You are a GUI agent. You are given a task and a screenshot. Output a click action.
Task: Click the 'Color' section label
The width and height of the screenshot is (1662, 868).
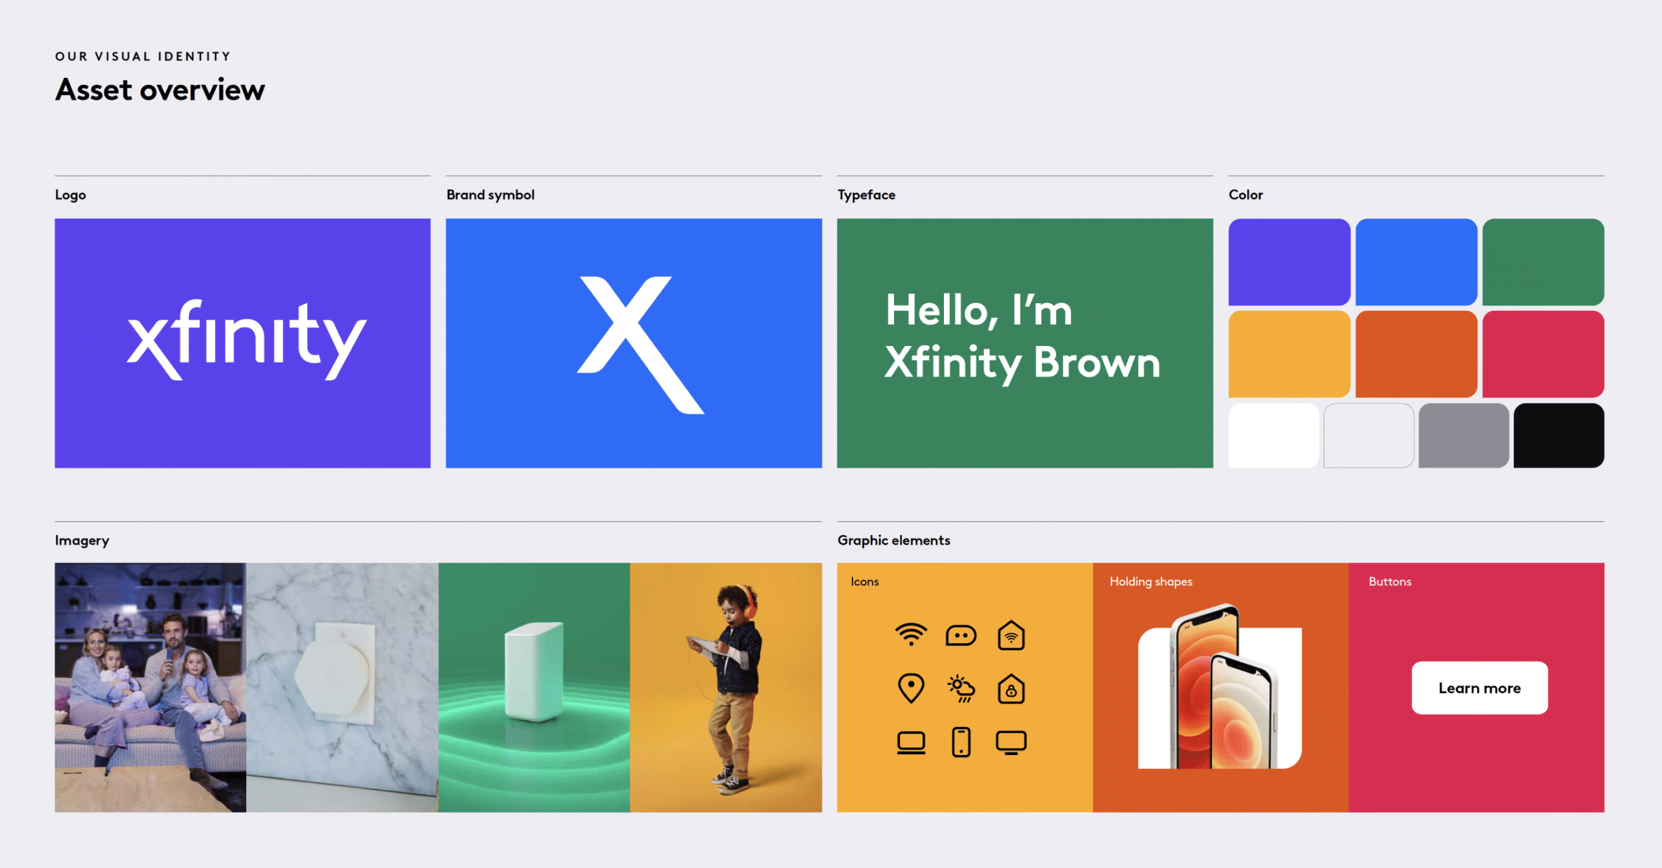[x=1245, y=195]
